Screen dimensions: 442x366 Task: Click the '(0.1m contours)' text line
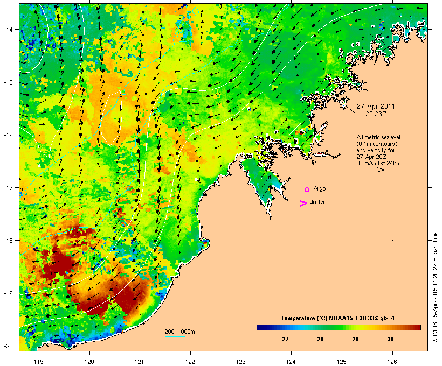coord(377,144)
